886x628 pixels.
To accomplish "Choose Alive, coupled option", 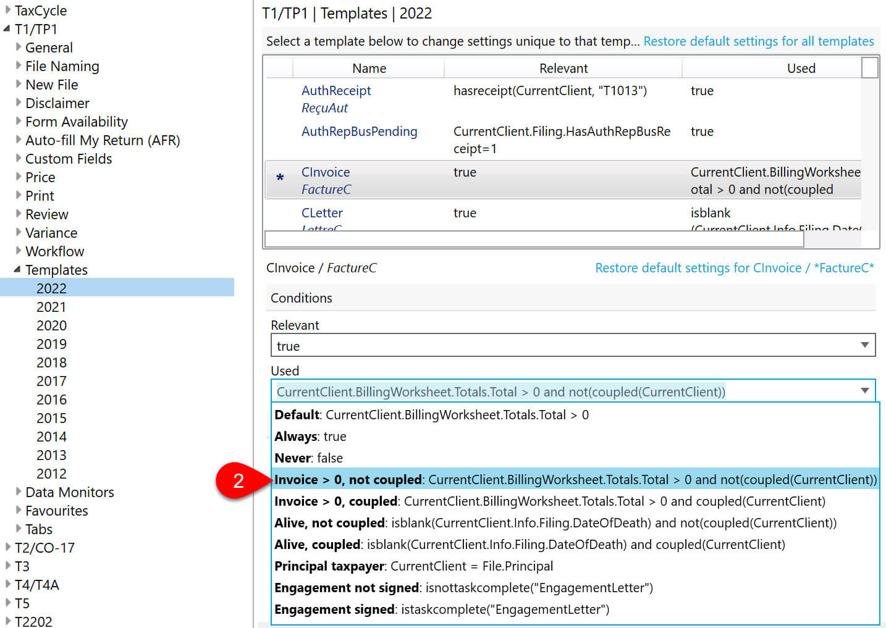I will tap(575, 545).
